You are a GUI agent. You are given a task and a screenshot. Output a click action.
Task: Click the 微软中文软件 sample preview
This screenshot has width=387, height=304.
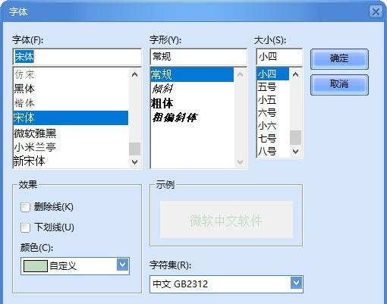(226, 220)
